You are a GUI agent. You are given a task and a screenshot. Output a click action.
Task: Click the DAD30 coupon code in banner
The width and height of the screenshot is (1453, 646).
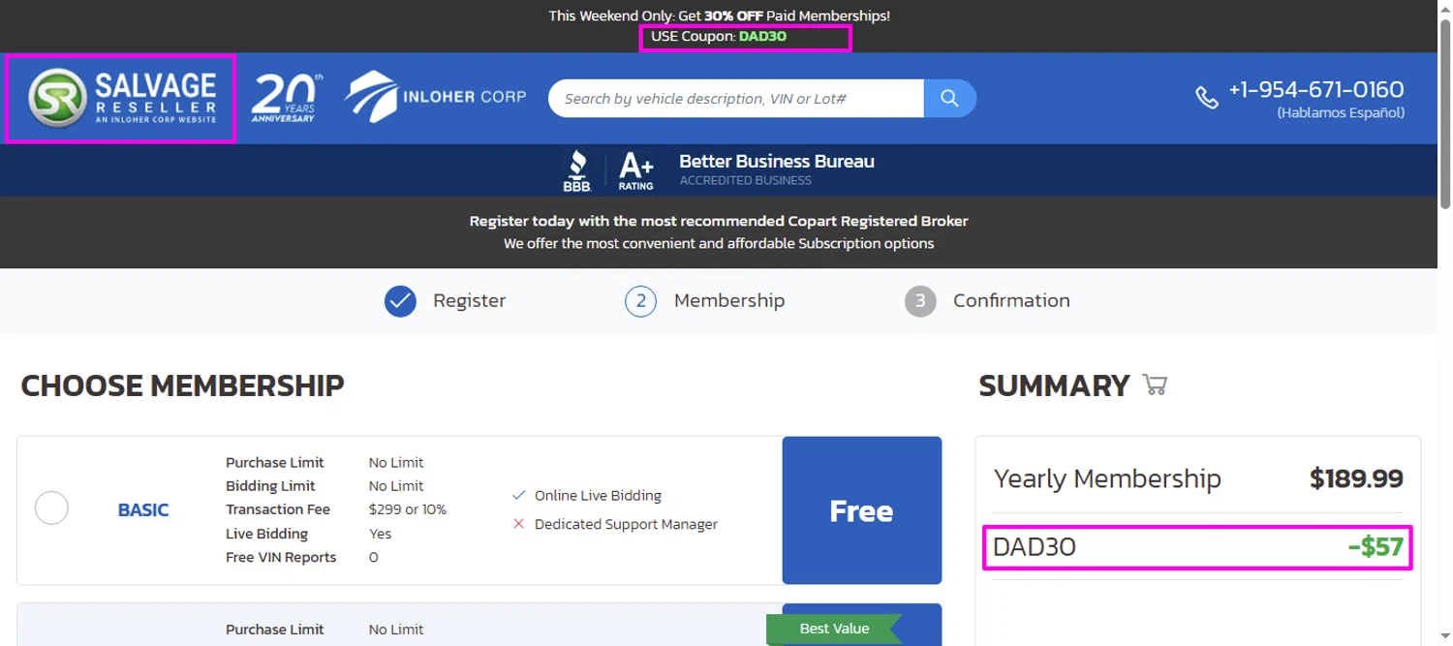[x=762, y=37]
